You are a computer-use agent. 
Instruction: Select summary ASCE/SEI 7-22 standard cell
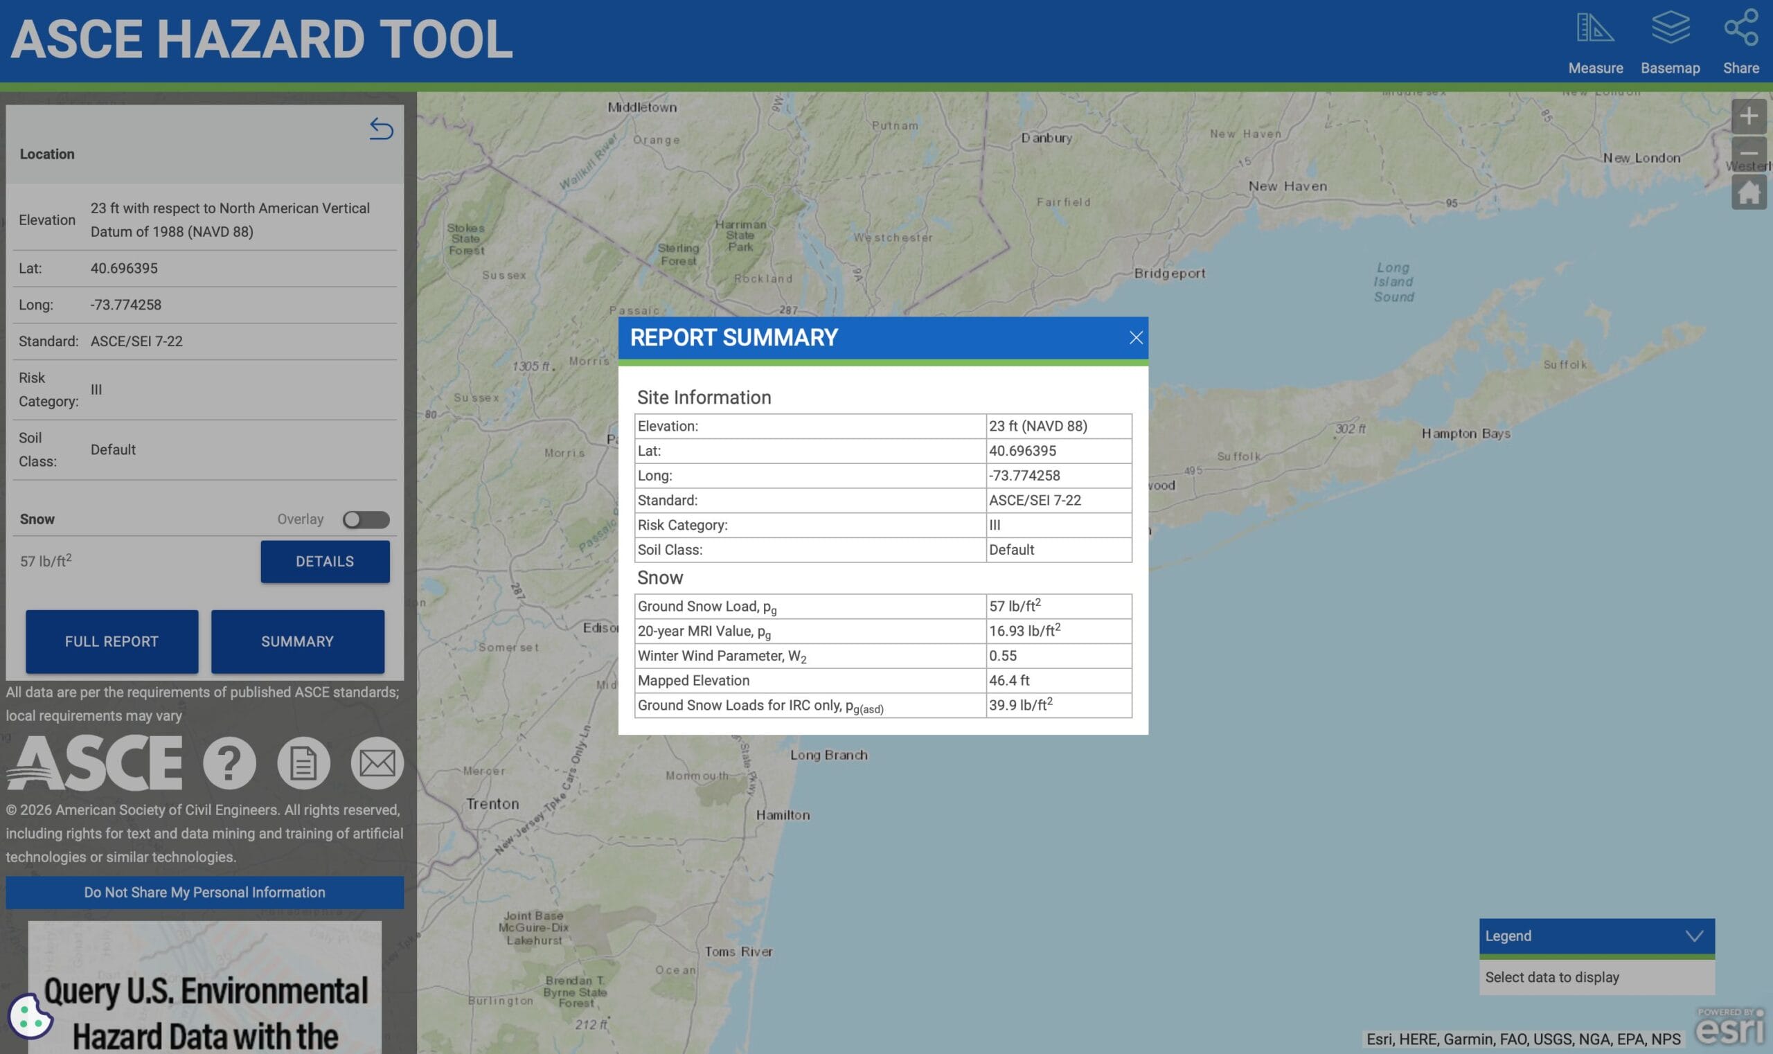(x=1058, y=500)
